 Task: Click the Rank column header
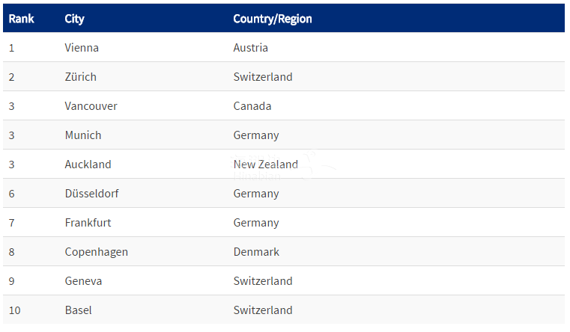(x=22, y=19)
